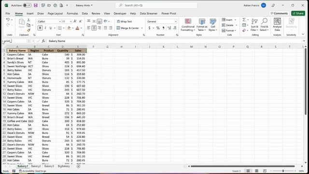309x174 pixels.
Task: Switch to the Bakery2 sheet tab
Action: 36,166
